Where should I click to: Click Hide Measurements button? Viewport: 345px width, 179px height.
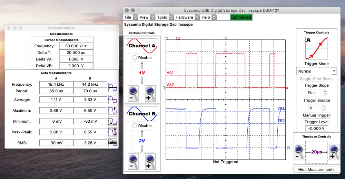click(316, 170)
